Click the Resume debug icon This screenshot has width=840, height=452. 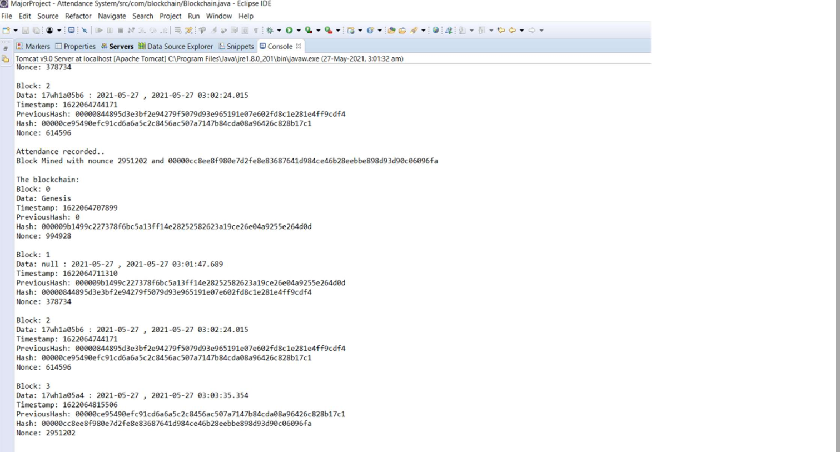pyautogui.click(x=99, y=30)
